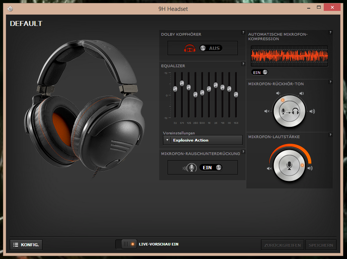This screenshot has height=259, width=347.
Task: Click the Mikrofon-Lautstärke microphone dial
Action: (x=289, y=166)
